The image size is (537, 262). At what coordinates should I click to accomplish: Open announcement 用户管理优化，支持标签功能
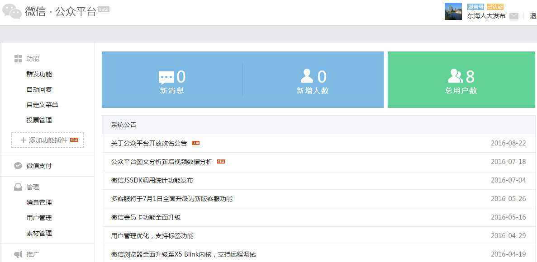[152, 236]
